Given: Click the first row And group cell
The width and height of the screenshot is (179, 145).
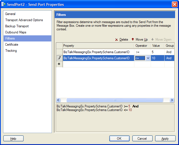Looking at the screenshot, I should coord(169,52).
